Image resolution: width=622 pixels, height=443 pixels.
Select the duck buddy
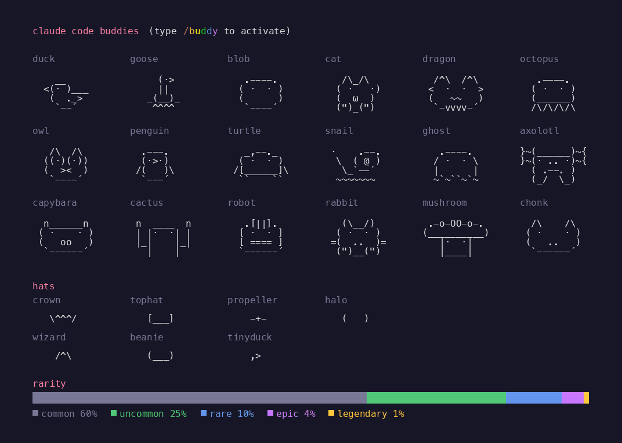[x=64, y=93]
